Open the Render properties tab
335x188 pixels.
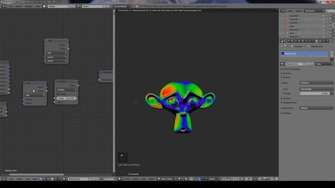tap(288, 41)
